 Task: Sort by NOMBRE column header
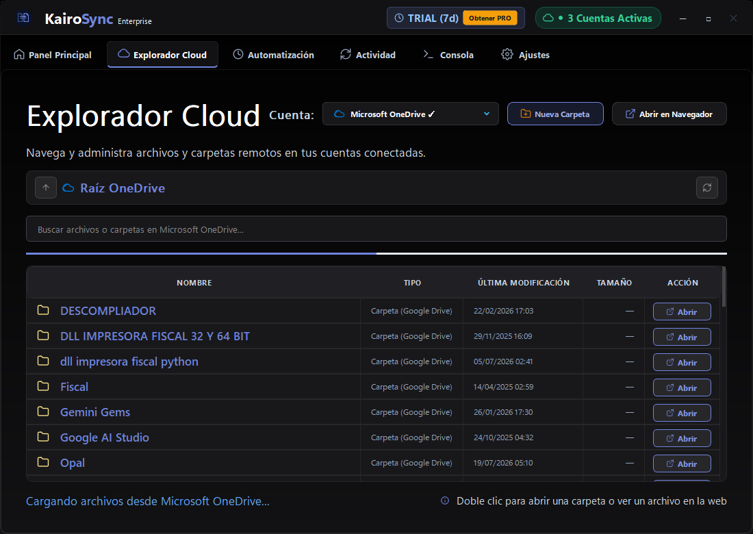(194, 283)
